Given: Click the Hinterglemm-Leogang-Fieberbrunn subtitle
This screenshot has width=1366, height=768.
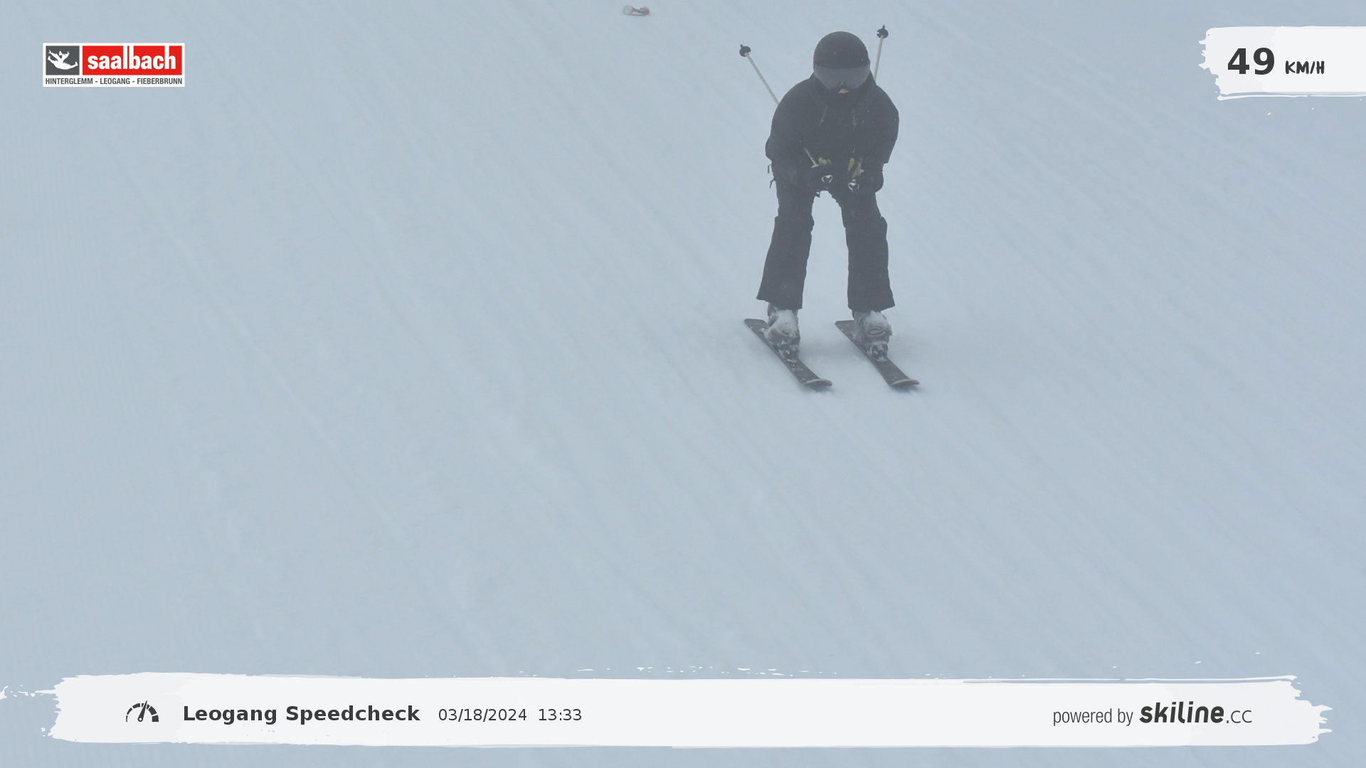Looking at the screenshot, I should click(114, 81).
